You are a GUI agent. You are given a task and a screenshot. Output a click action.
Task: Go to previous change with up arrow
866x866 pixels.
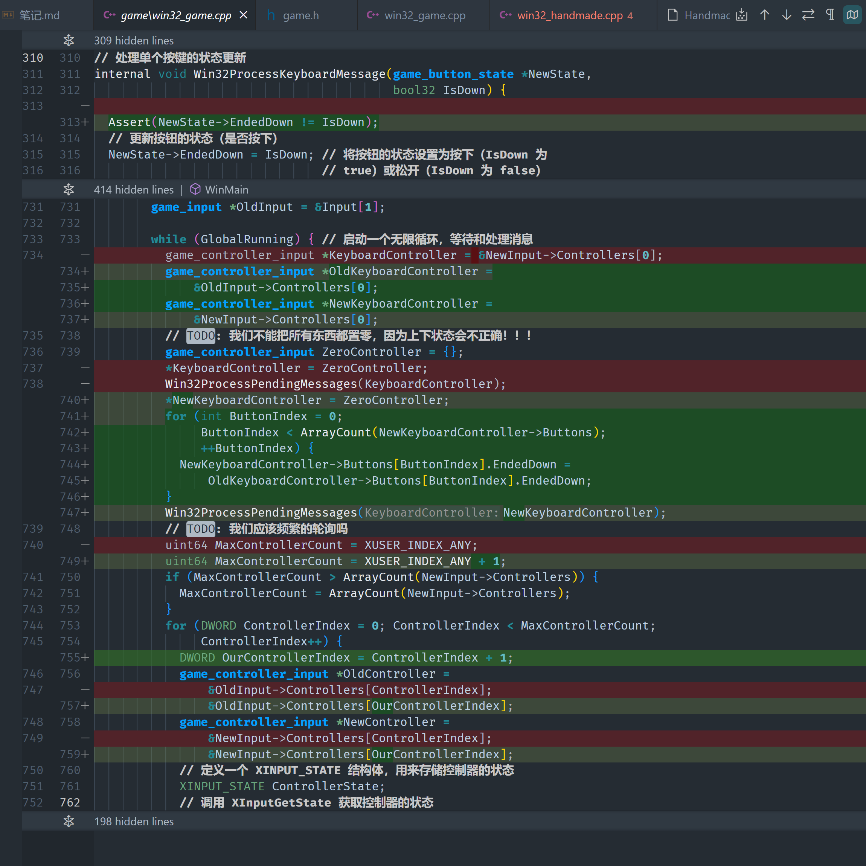765,15
